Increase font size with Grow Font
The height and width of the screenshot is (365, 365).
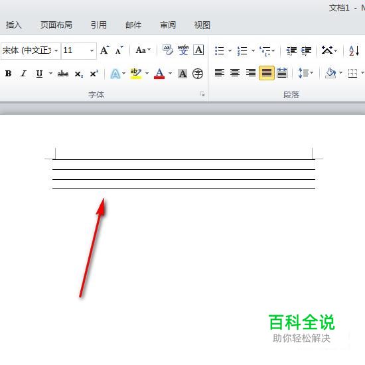(104, 50)
